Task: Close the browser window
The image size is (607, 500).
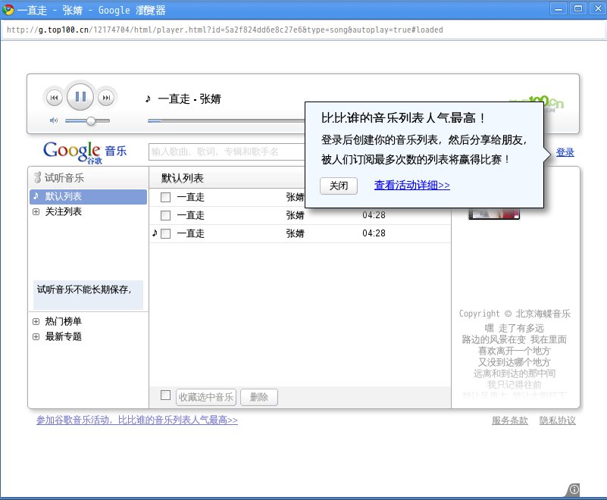Action: point(598,9)
